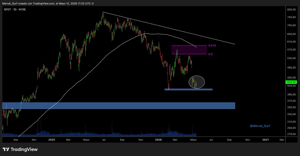This screenshot has height=156, width=300.
Task: Select the purple Fibonacci retracement zone
Action: [x=189, y=50]
